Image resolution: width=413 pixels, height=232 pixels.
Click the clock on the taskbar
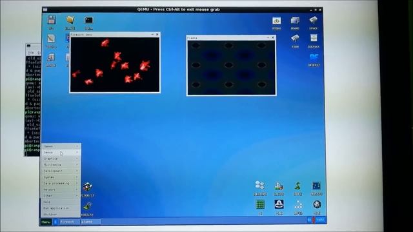[320, 220]
